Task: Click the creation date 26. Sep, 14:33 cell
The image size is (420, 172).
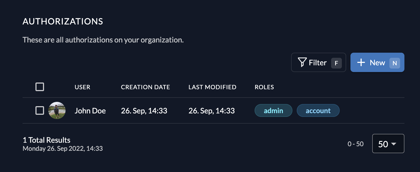Action: (144, 111)
